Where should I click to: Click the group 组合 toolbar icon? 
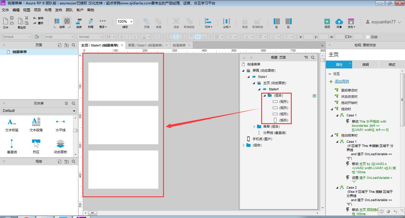(176, 21)
